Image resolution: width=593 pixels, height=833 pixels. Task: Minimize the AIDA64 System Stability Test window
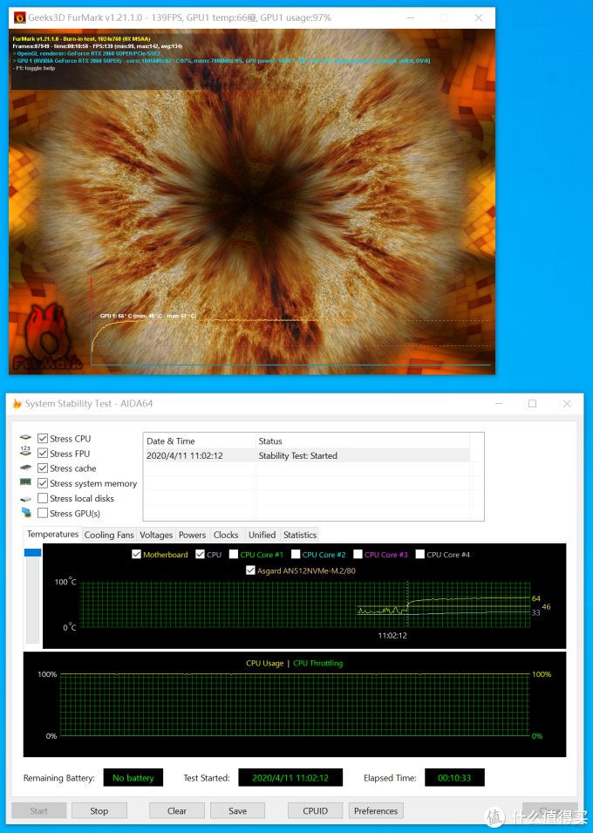pyautogui.click(x=498, y=404)
